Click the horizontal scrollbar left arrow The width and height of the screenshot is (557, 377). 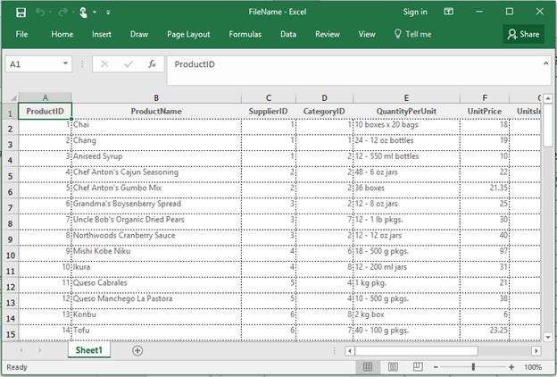point(350,351)
